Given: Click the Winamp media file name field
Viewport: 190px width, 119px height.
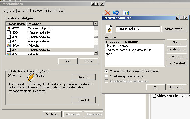Looking at the screenshot, I should point(138,29).
